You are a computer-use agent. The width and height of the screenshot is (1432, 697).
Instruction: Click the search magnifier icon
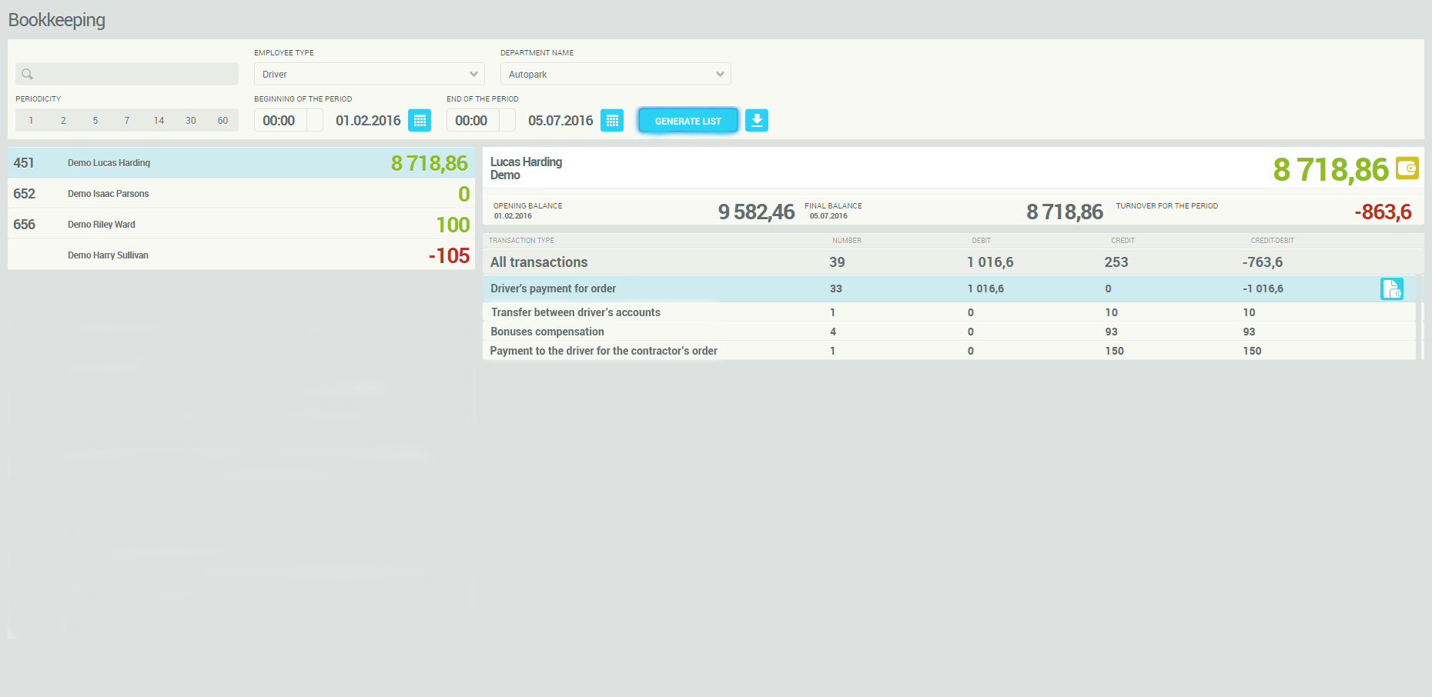point(27,75)
